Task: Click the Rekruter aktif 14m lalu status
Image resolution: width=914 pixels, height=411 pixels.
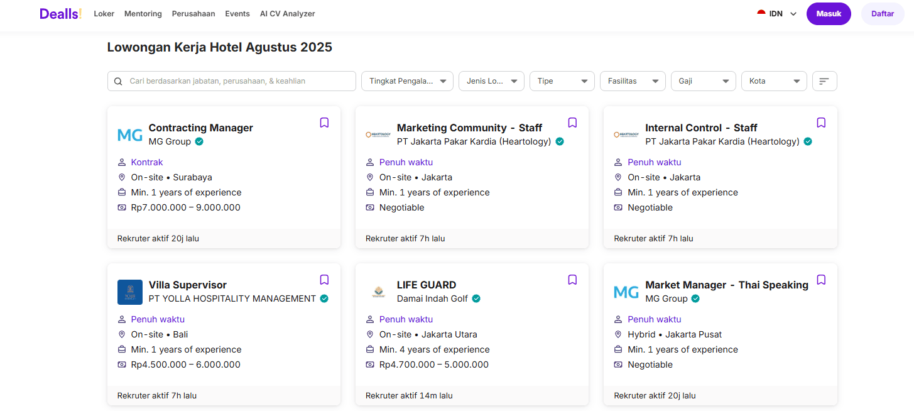Action: (409, 396)
